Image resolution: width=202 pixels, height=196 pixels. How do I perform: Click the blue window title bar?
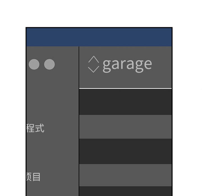pyautogui.click(x=99, y=37)
